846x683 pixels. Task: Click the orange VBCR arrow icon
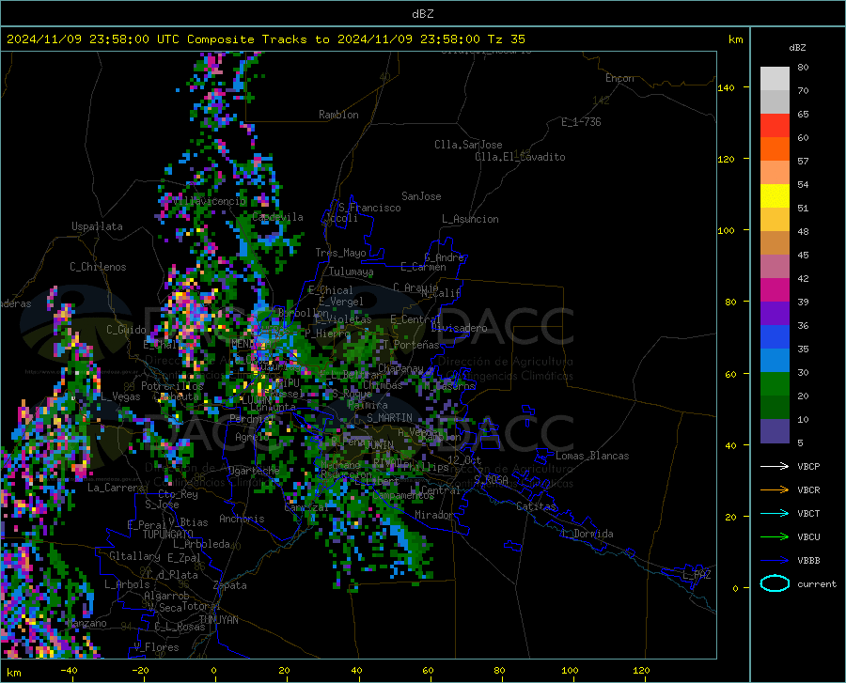point(775,489)
